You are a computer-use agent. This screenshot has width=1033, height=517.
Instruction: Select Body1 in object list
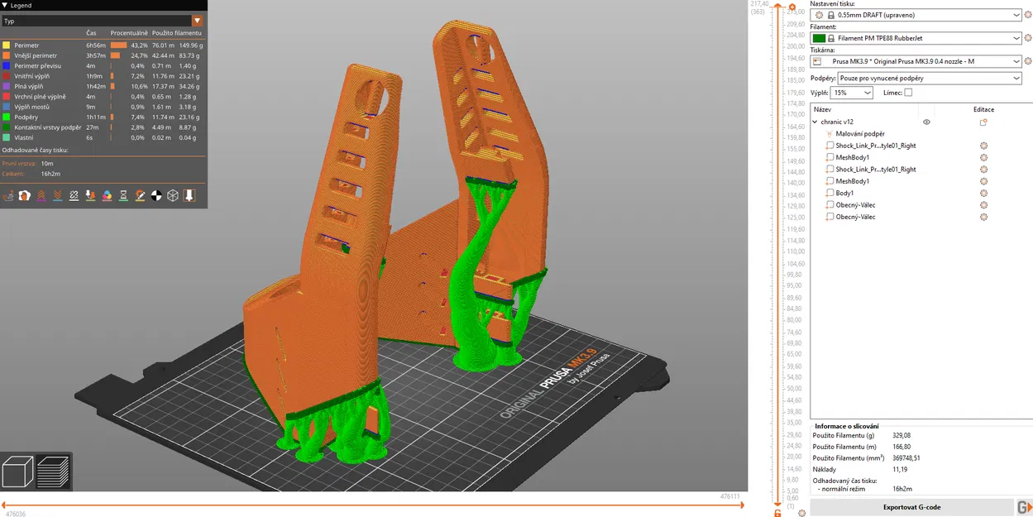click(x=844, y=193)
